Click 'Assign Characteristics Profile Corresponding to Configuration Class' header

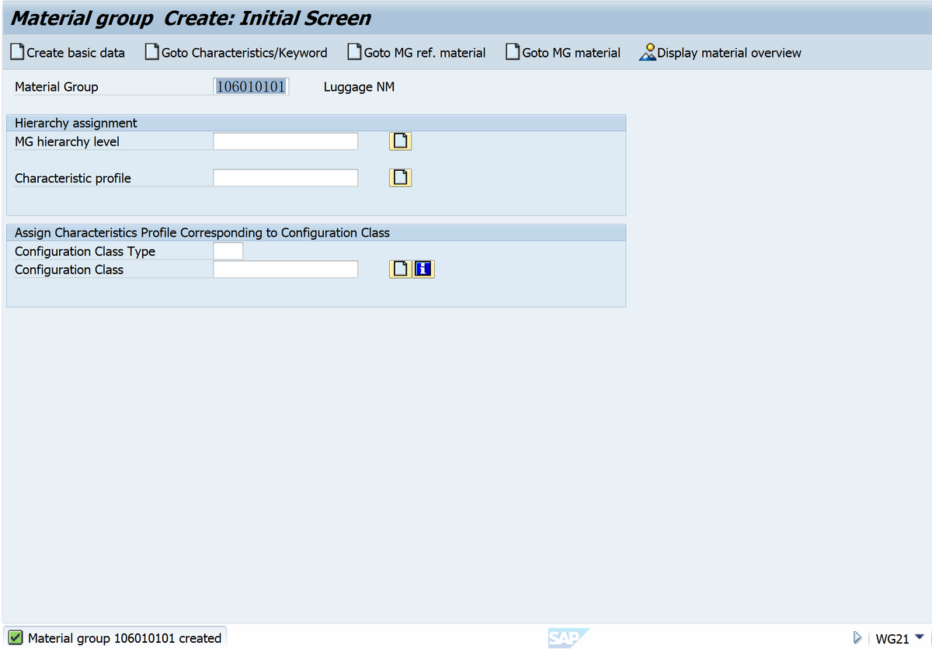[203, 233]
